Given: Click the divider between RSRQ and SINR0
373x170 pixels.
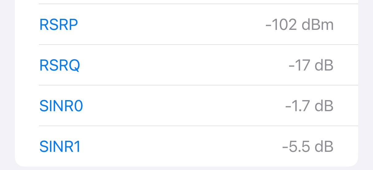Looking at the screenshot, I should pos(198,85).
